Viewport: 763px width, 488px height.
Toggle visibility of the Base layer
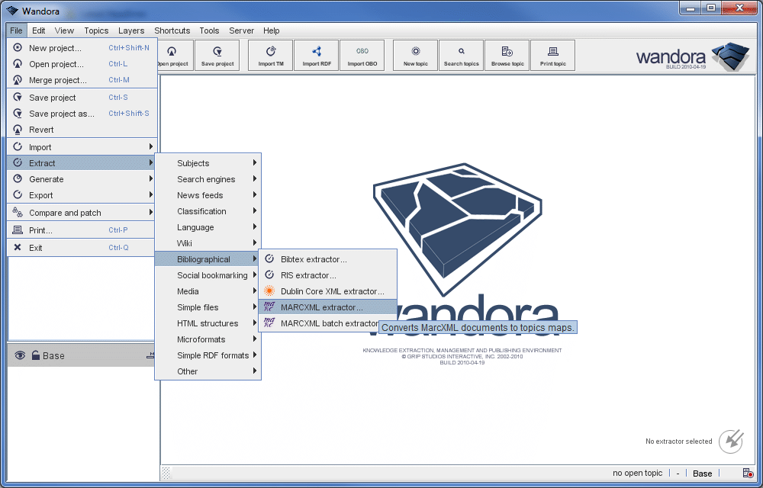coord(19,355)
